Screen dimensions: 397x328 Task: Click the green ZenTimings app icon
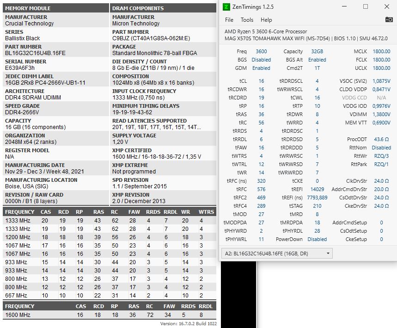click(226, 7)
